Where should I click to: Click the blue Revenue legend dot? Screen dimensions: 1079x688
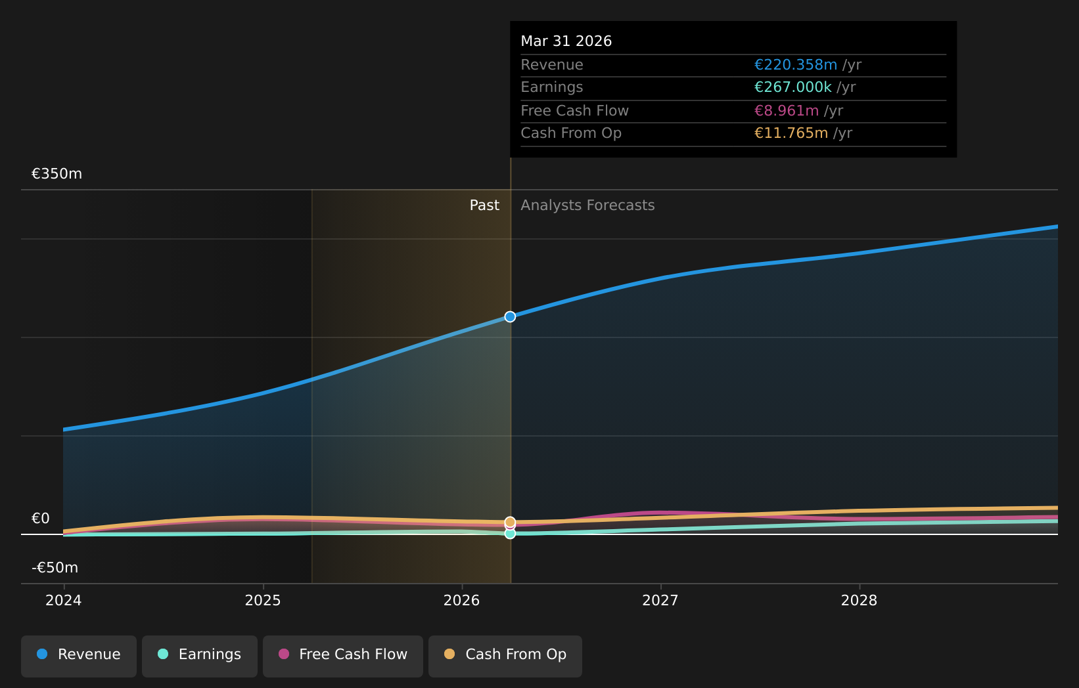coord(42,654)
